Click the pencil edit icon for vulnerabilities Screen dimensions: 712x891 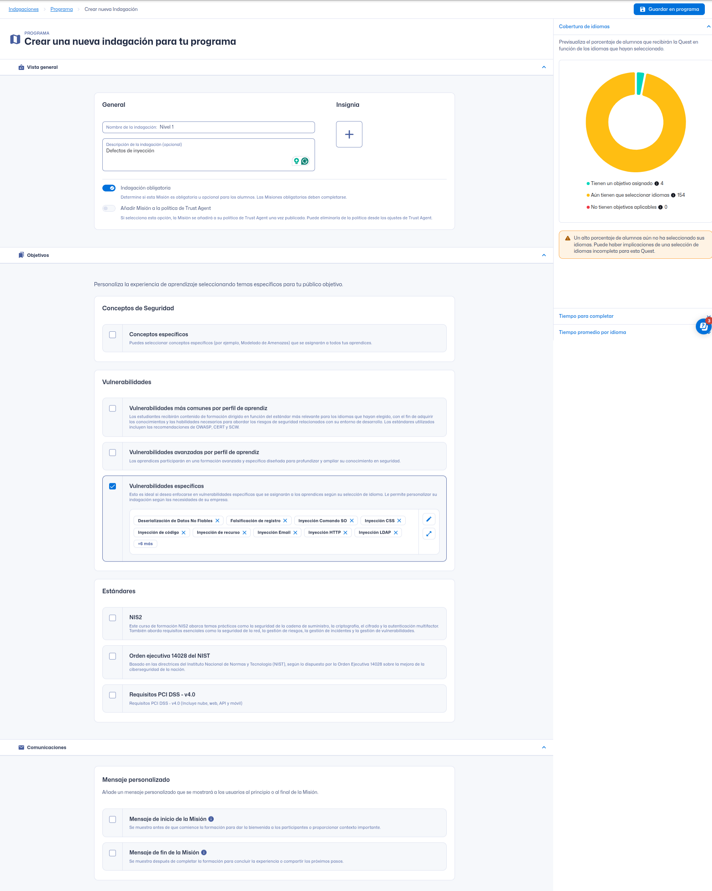429,519
